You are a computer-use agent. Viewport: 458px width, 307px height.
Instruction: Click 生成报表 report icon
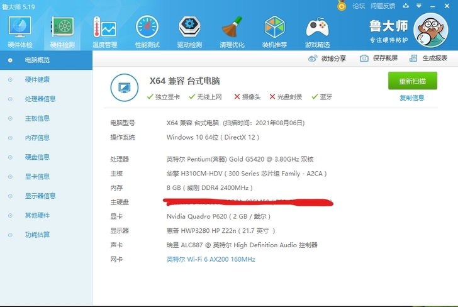pos(413,59)
